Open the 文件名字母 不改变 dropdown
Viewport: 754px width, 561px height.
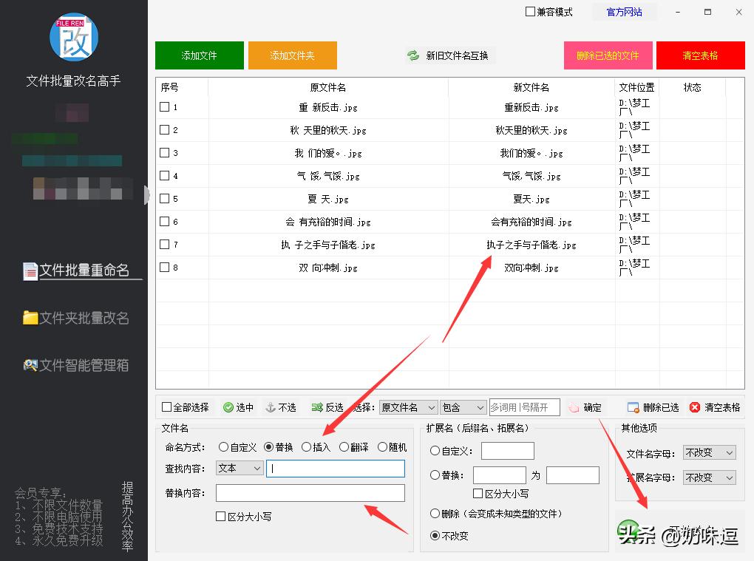click(x=708, y=452)
